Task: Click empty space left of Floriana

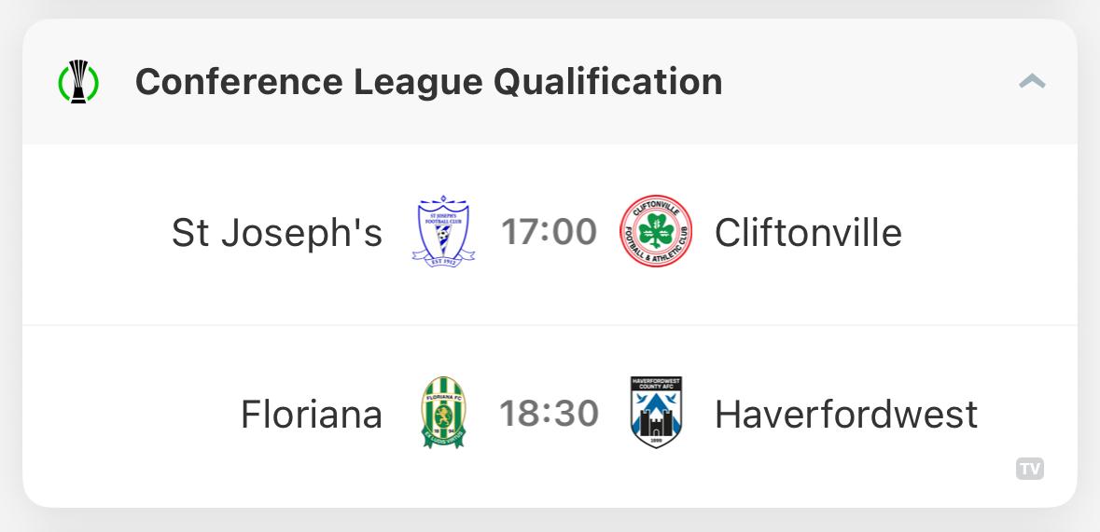Action: click(132, 414)
